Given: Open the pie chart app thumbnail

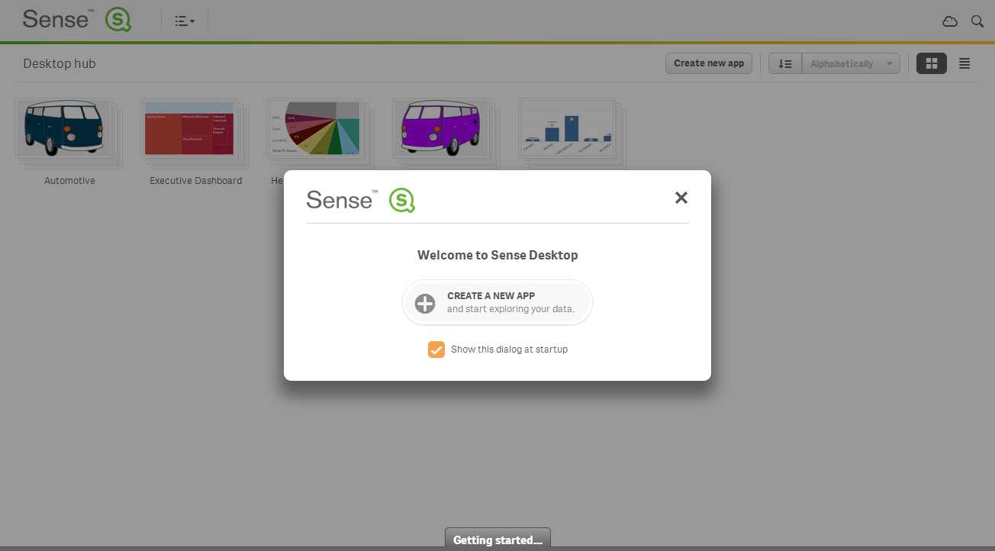Looking at the screenshot, I should tap(319, 132).
